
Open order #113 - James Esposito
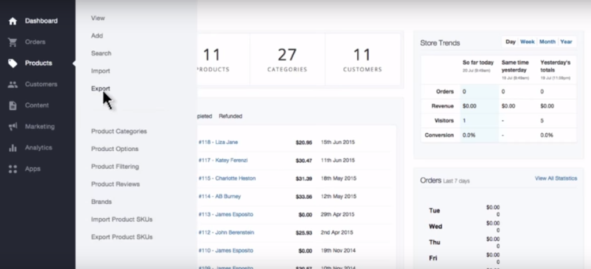[226, 214]
